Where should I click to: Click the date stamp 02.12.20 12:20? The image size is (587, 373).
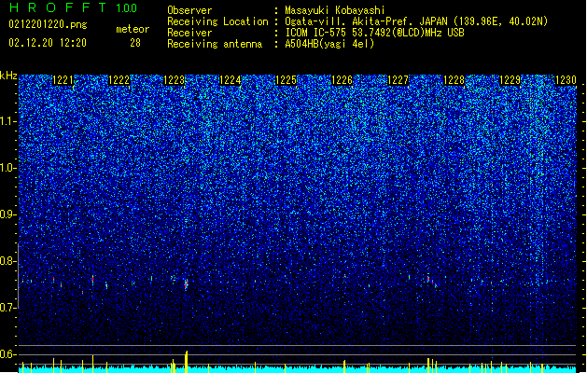tap(48, 43)
